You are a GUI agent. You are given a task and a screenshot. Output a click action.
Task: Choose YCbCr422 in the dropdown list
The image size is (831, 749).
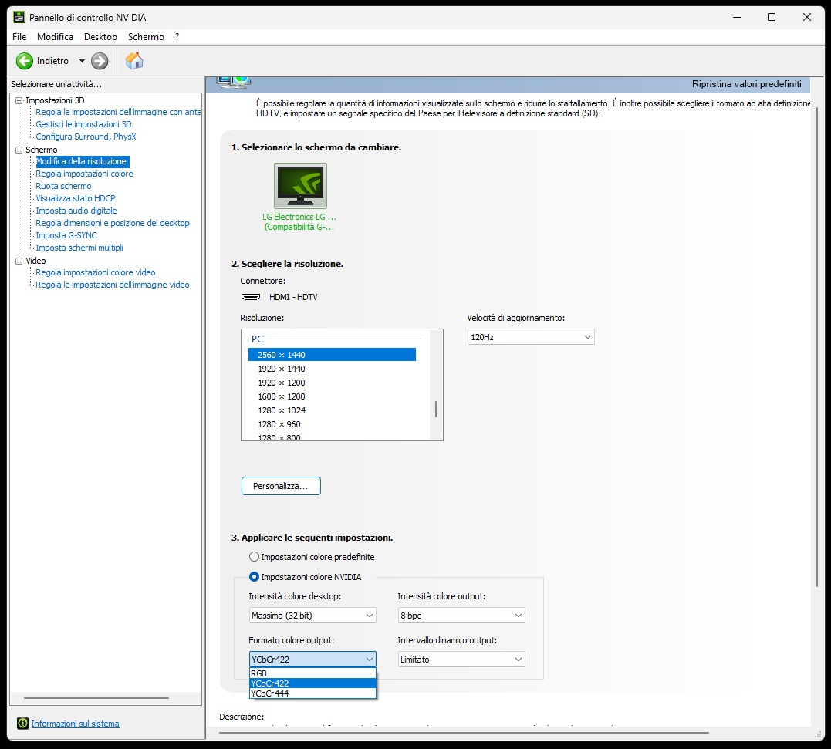[312, 683]
